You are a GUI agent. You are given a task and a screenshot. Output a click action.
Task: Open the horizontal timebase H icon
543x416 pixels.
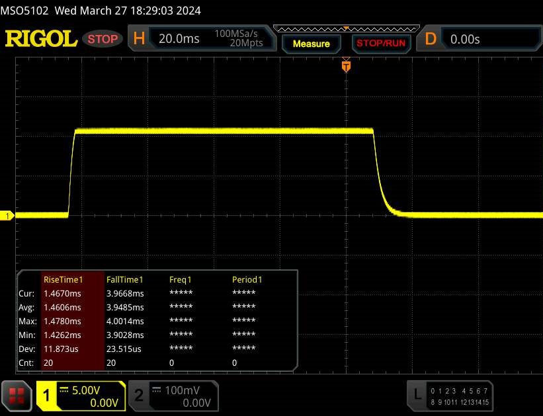click(x=139, y=38)
